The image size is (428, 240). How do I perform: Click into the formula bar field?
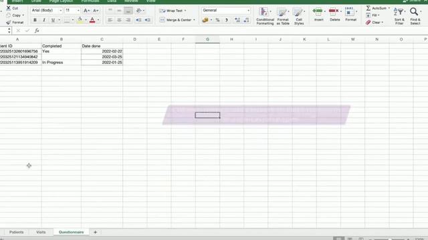coord(235,31)
